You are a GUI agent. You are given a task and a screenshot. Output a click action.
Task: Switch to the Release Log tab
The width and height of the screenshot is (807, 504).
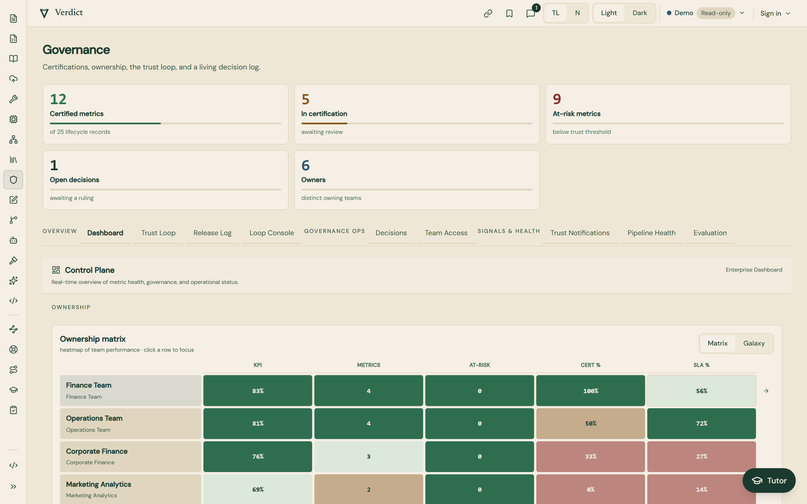click(x=212, y=233)
